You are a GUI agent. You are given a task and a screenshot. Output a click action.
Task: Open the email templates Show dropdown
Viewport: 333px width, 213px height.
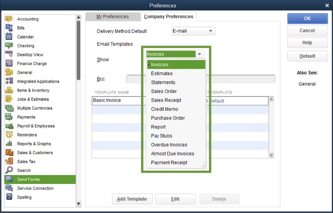click(199, 54)
